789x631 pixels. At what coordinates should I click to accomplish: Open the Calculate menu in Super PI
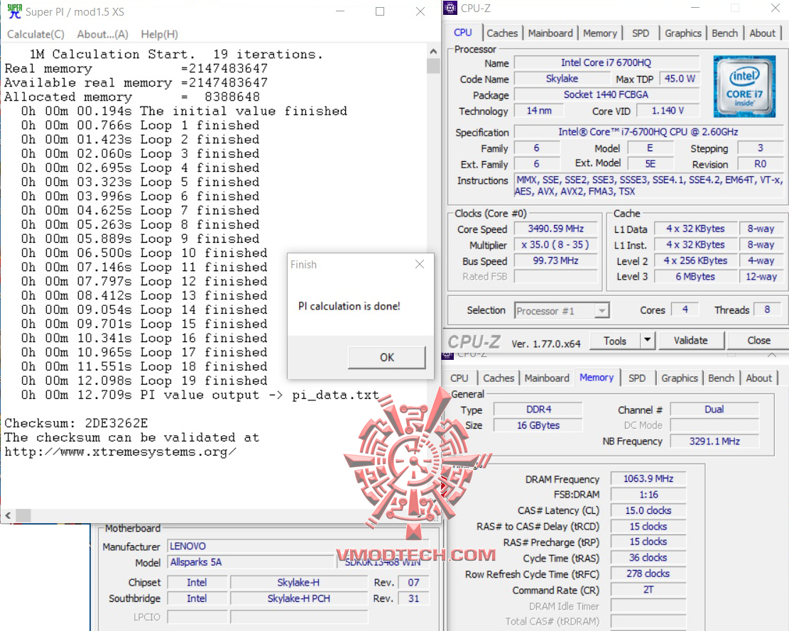[36, 34]
